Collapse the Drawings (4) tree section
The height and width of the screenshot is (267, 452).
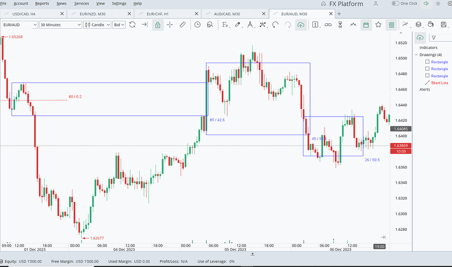point(416,55)
